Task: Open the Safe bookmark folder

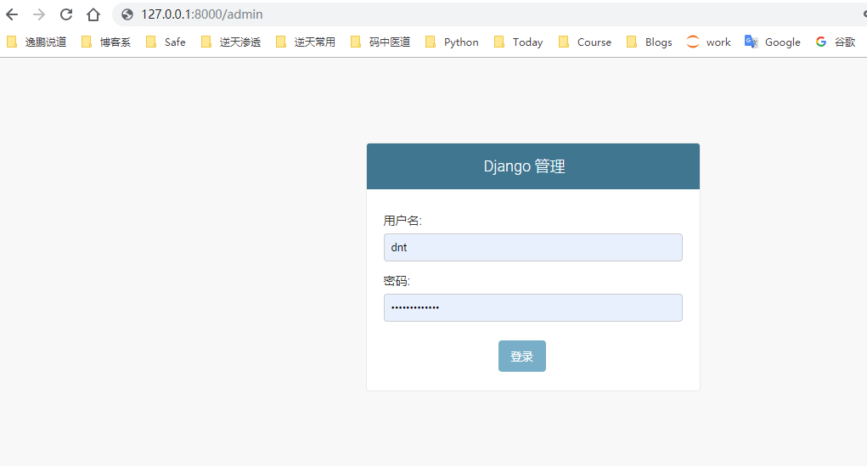Action: [x=166, y=42]
